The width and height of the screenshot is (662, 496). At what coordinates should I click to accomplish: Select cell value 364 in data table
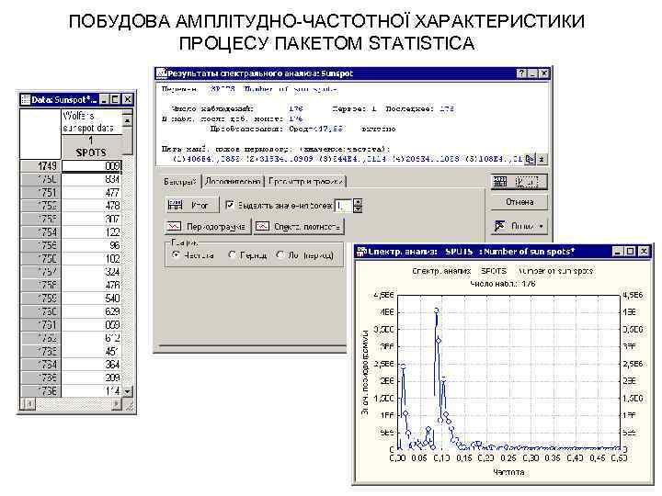92,365
